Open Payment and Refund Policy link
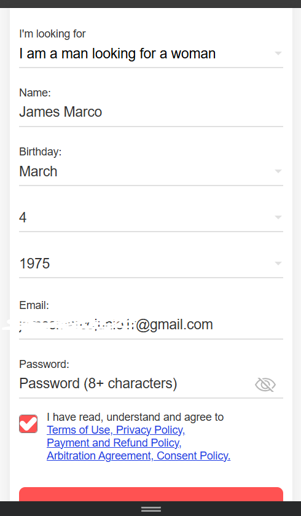The width and height of the screenshot is (301, 516). click(114, 443)
